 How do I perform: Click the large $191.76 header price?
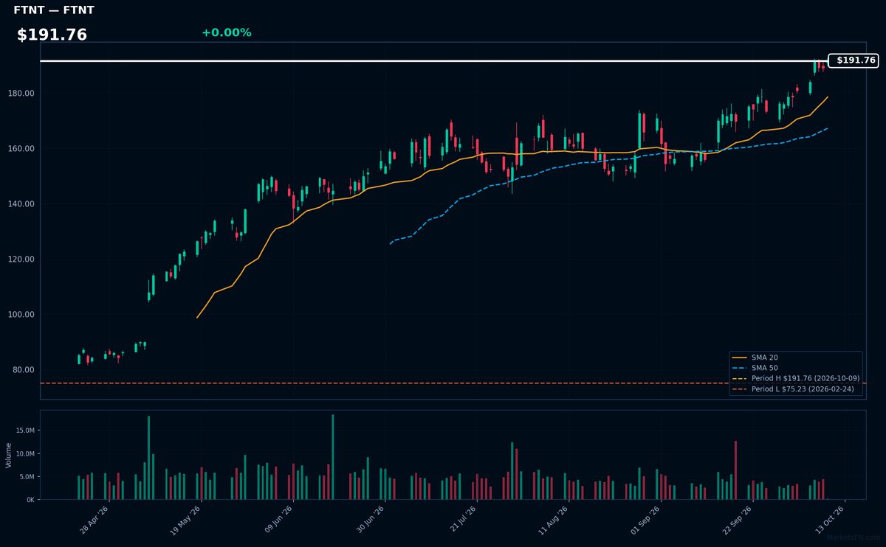click(52, 35)
